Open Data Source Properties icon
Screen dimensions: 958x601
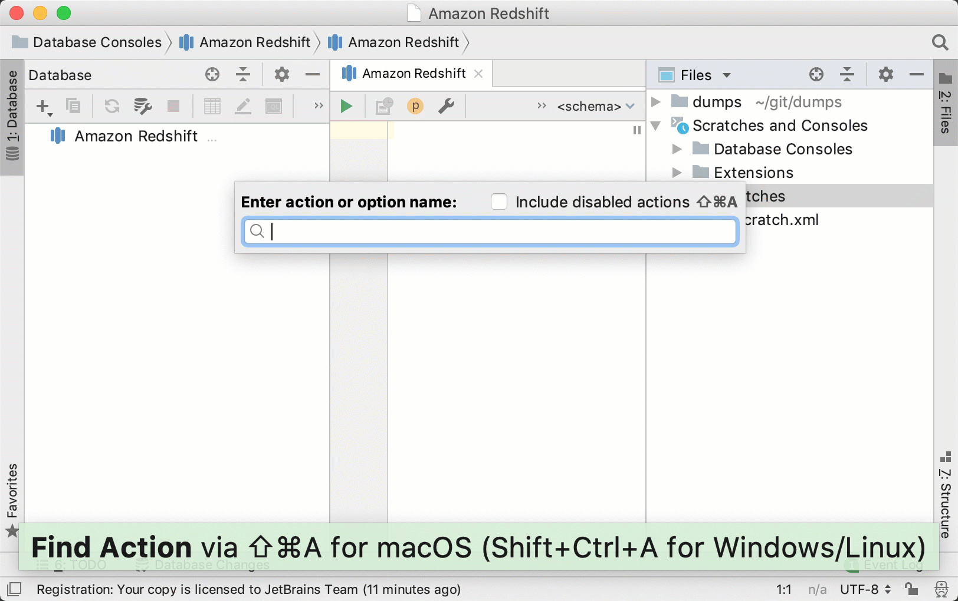point(142,106)
